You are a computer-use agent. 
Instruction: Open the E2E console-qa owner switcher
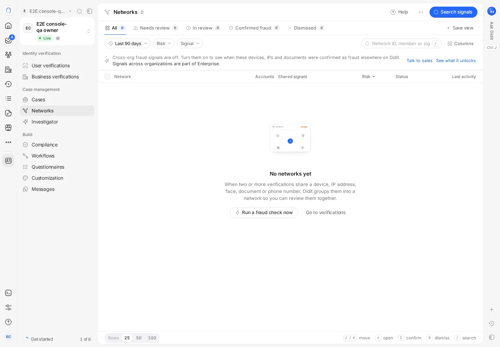(57, 31)
